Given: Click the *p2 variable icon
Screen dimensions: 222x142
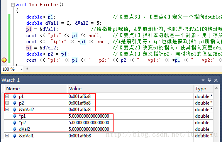Looking at the screenshot, I should coord(15,123).
